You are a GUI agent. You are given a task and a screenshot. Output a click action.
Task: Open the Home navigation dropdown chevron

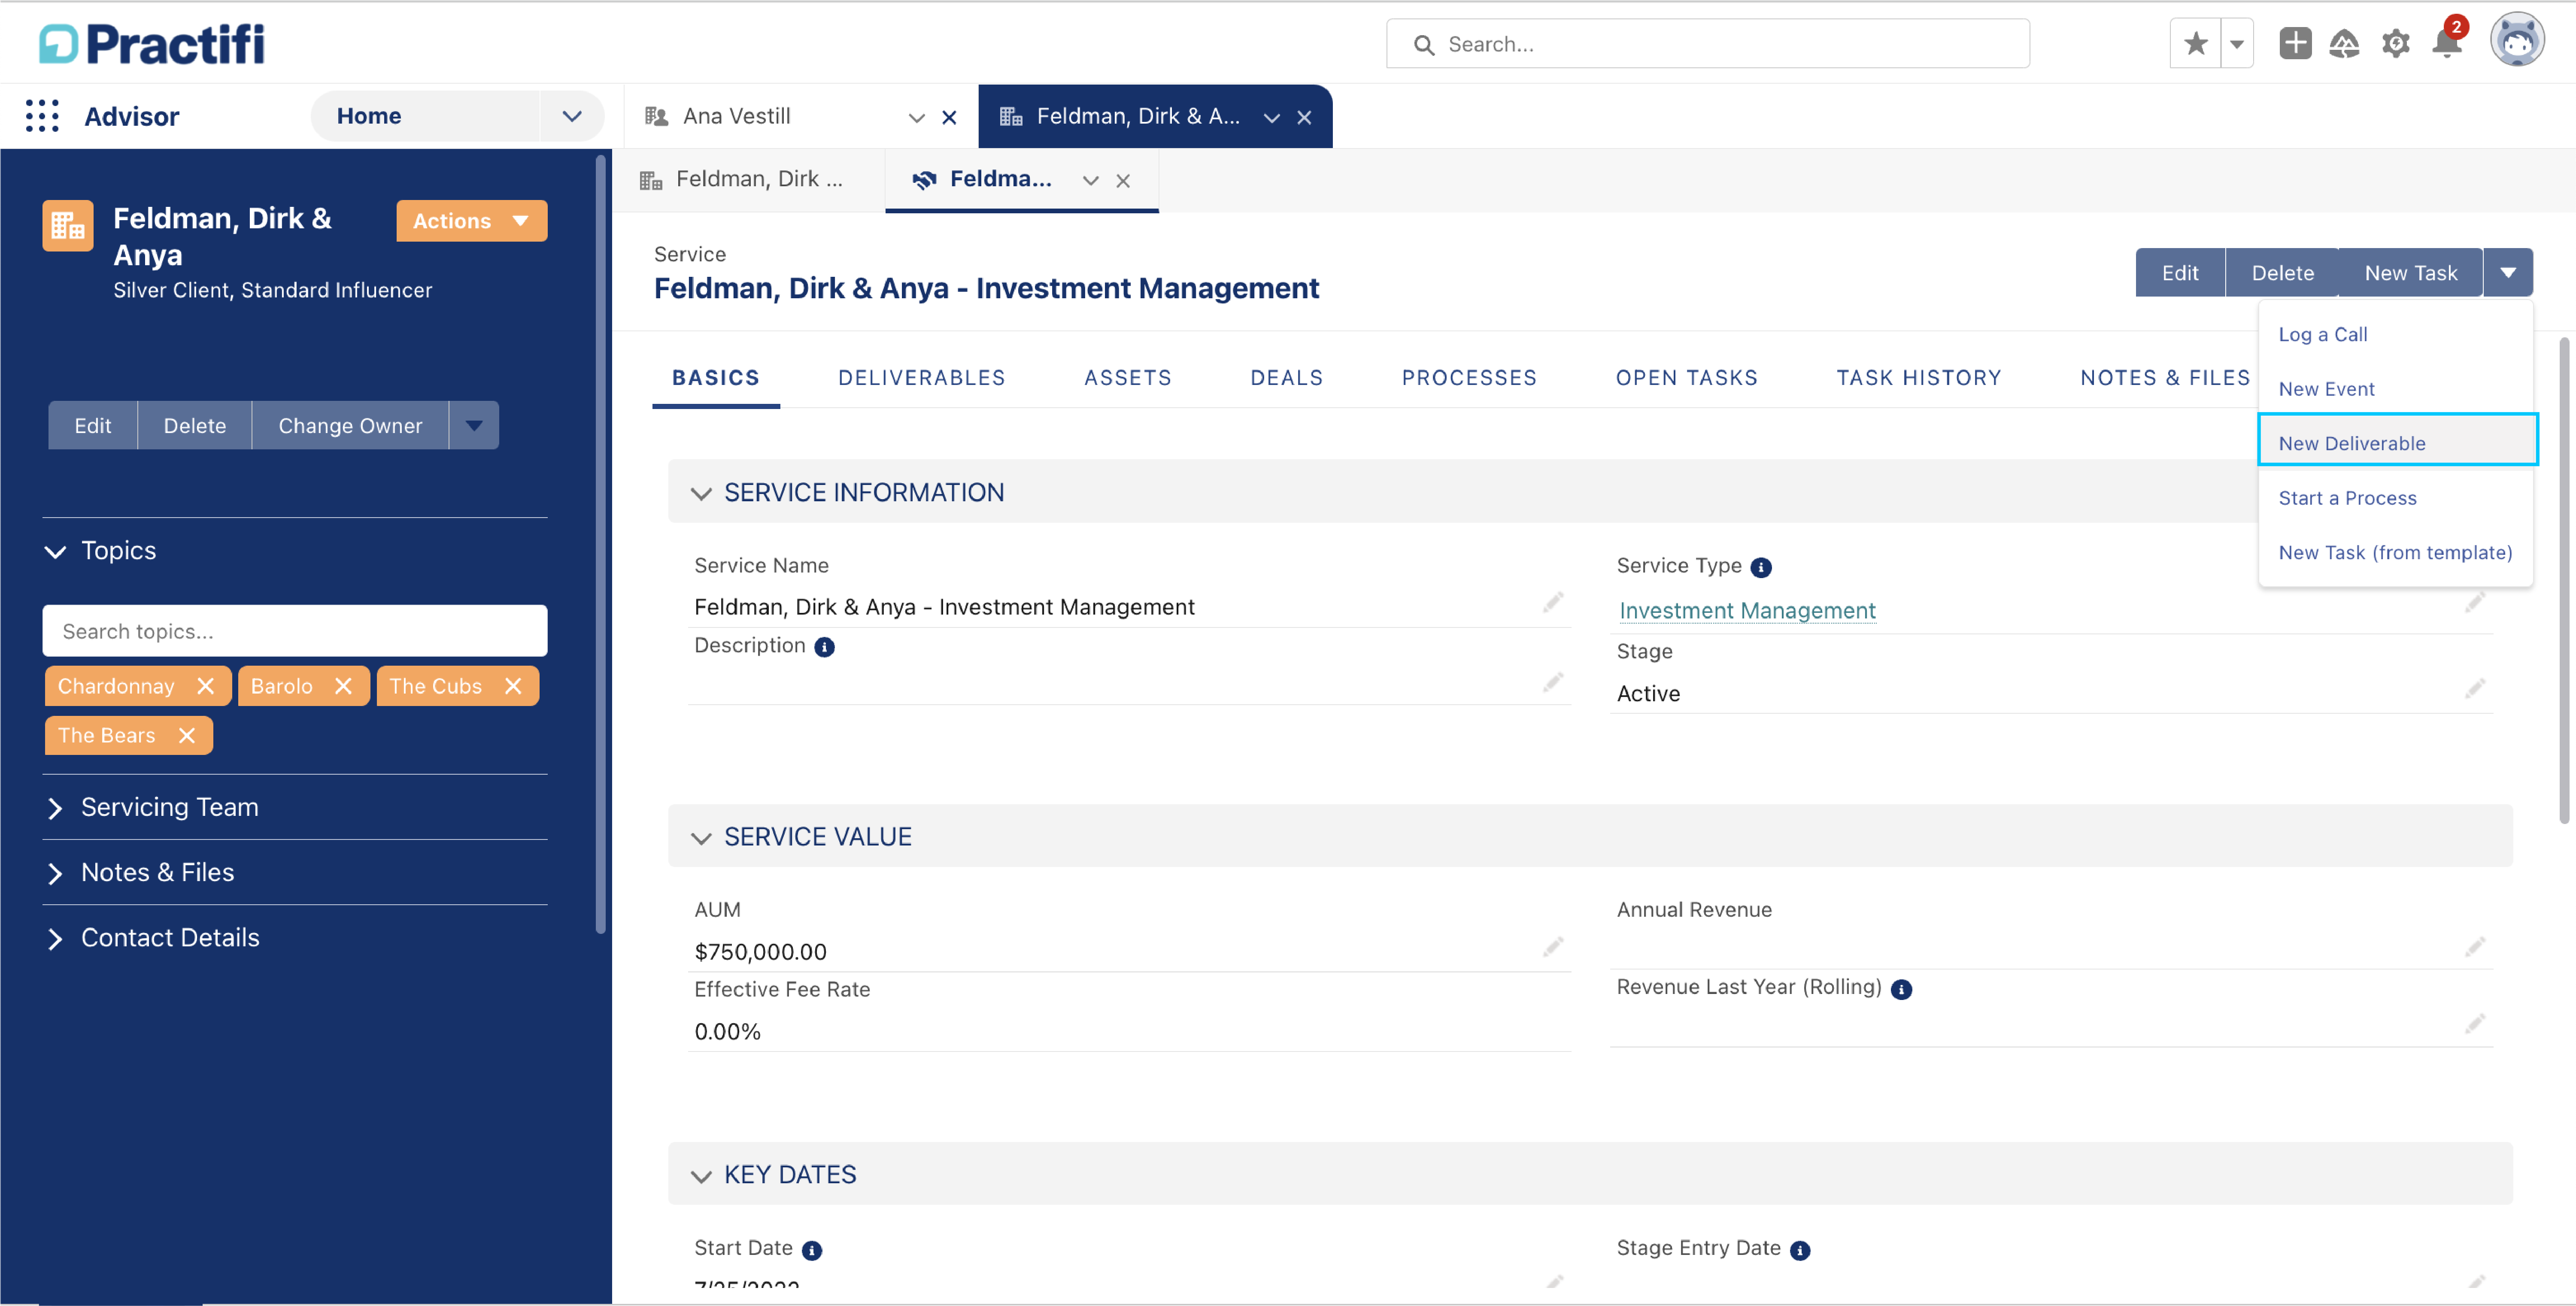(572, 116)
